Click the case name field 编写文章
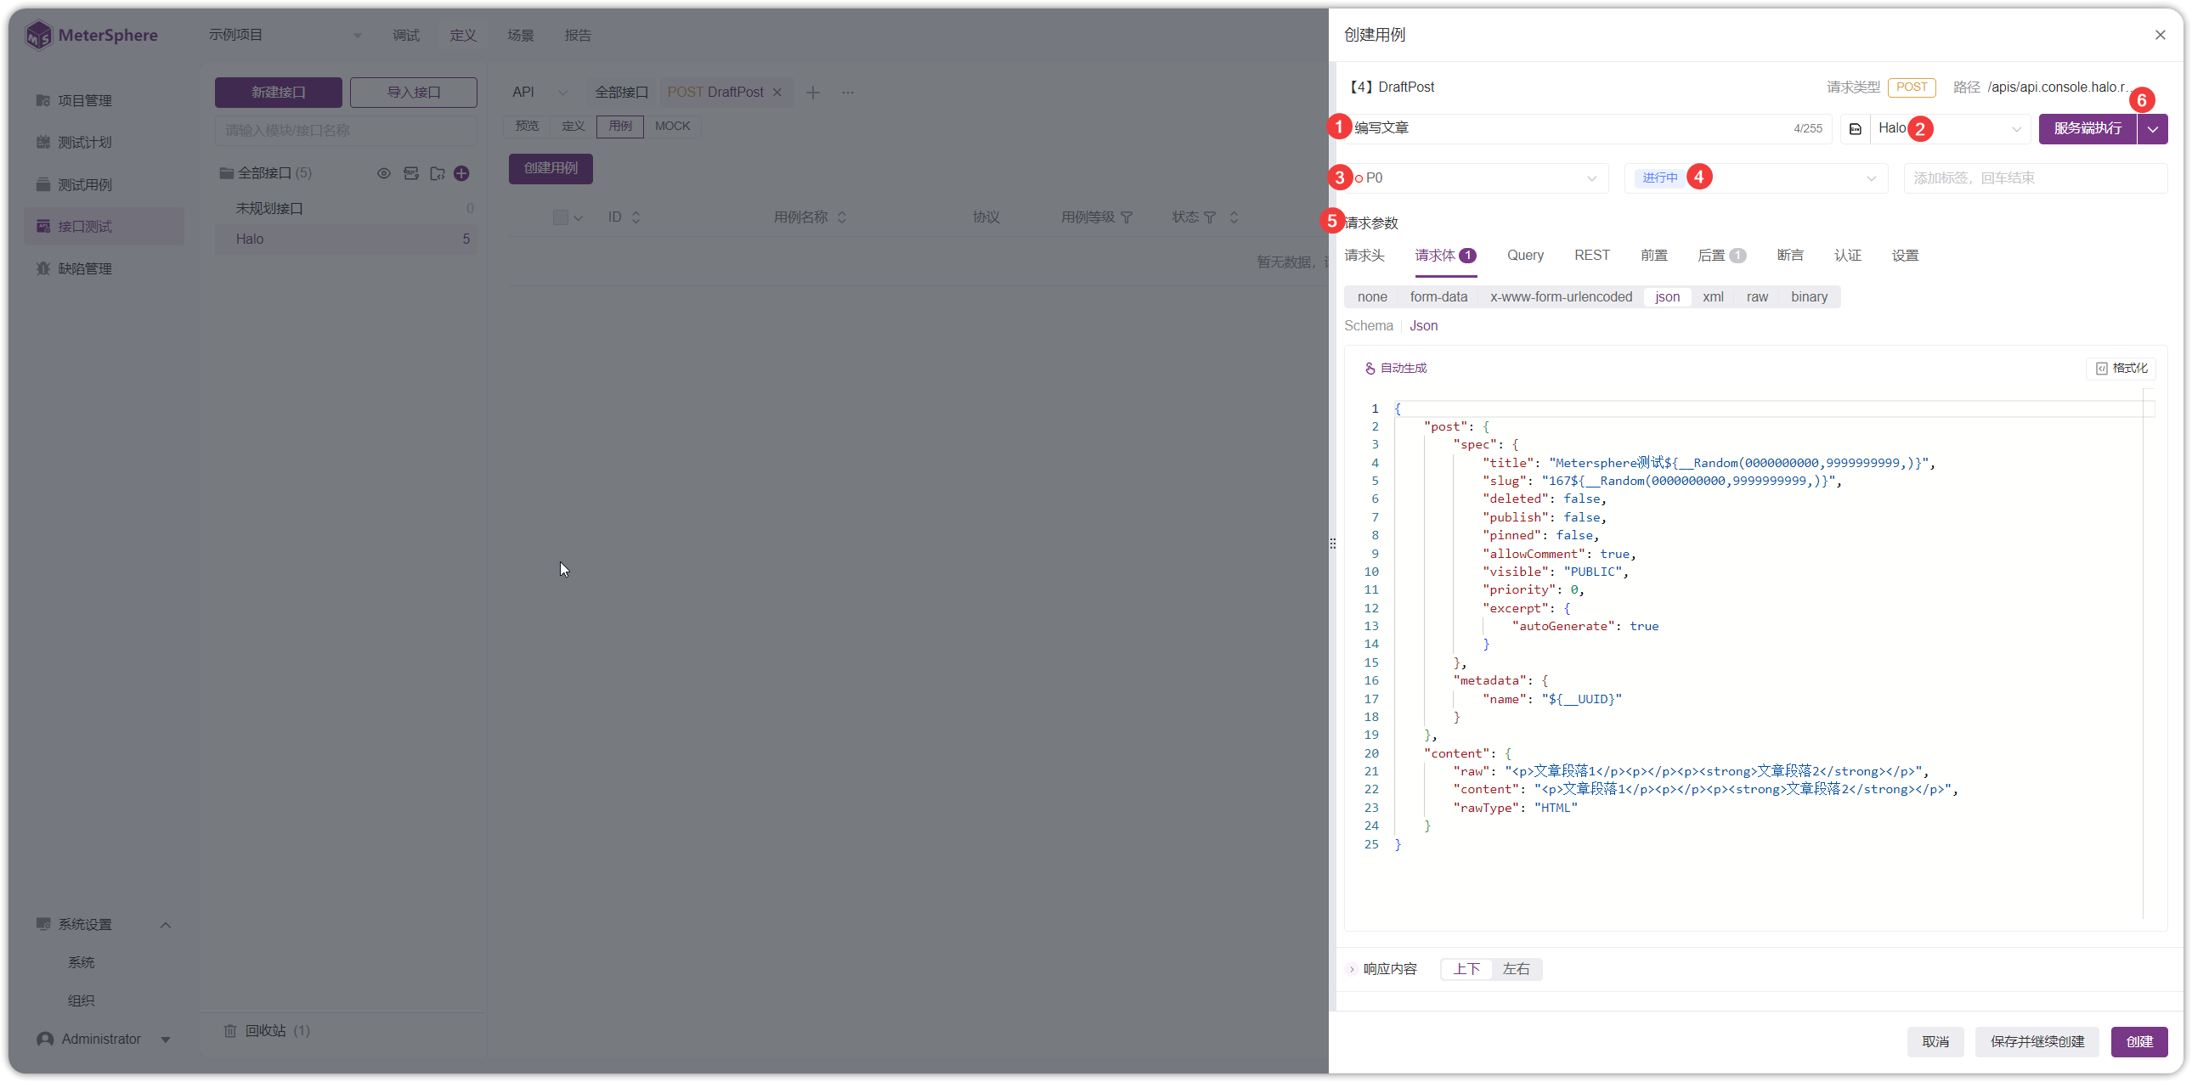 (x=1588, y=128)
